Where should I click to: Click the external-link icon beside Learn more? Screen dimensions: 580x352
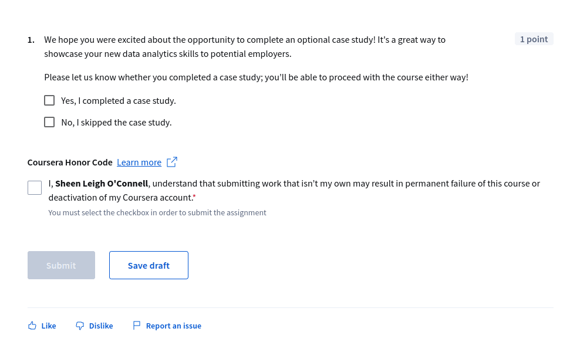(x=172, y=162)
